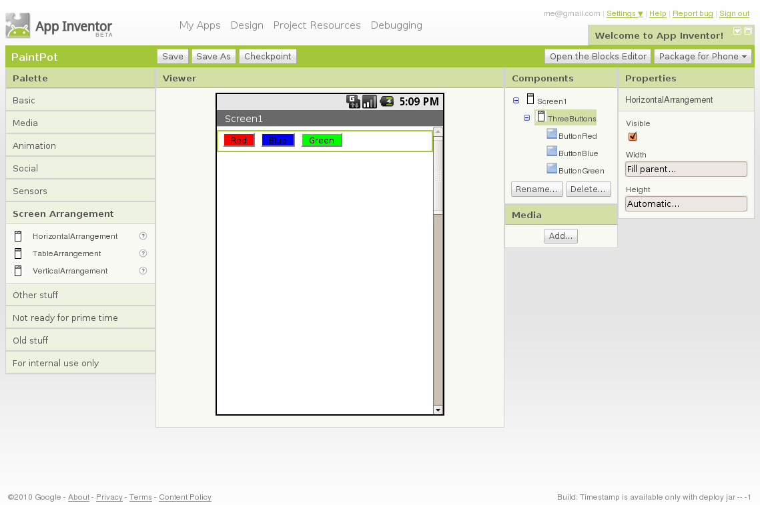Select ButtonBlue in the Components tree
760x505 pixels.
579,153
